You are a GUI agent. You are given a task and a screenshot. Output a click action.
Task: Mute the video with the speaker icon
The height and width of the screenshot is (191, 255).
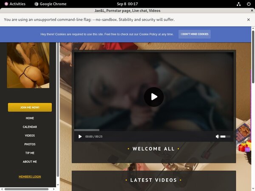[218, 137]
